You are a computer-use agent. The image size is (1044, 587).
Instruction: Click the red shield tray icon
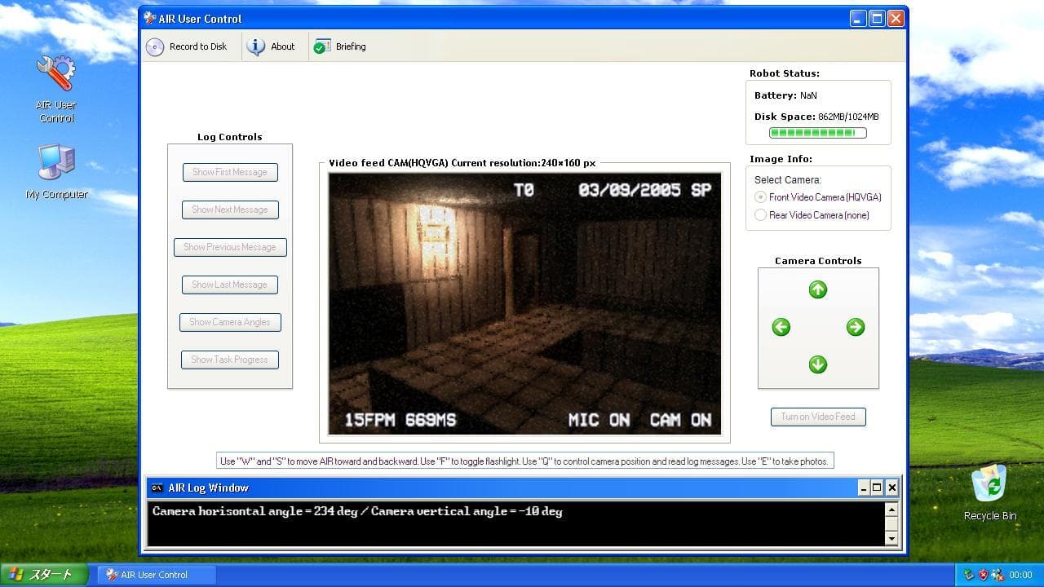point(983,575)
